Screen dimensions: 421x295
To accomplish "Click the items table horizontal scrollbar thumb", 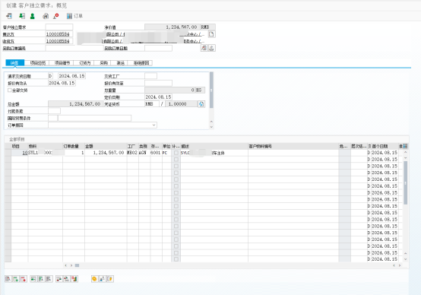I will tap(77, 265).
